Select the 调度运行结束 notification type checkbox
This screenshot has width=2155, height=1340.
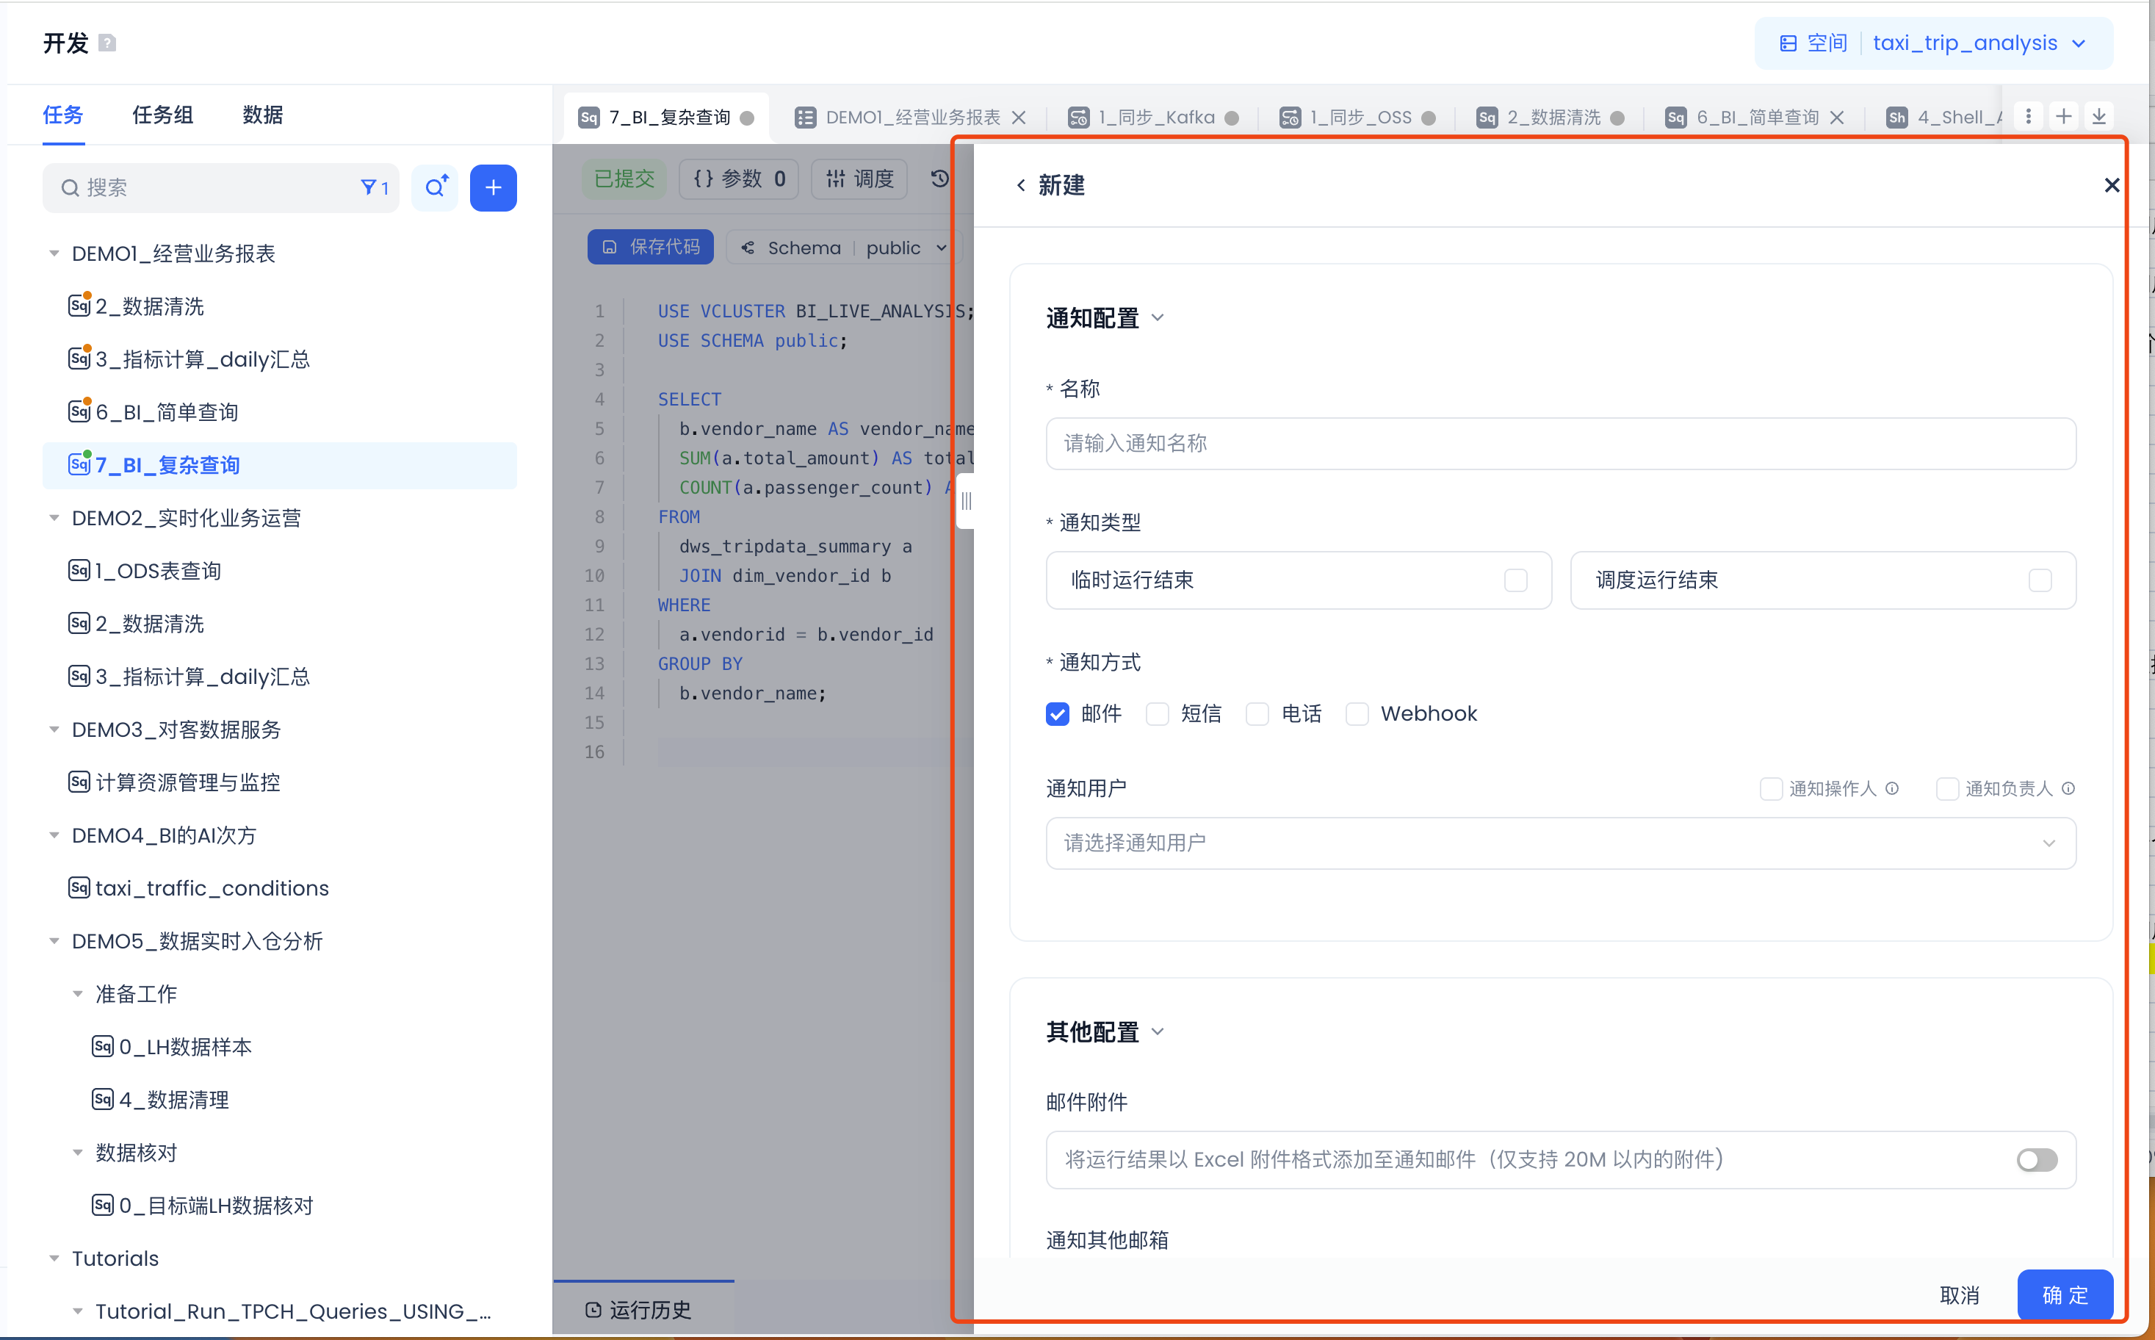click(2040, 580)
